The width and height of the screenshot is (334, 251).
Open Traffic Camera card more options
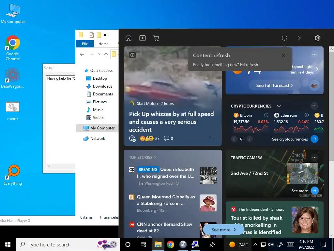pos(314,158)
